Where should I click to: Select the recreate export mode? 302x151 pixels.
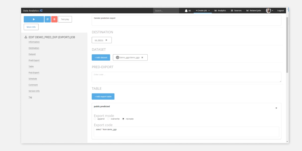123,119
